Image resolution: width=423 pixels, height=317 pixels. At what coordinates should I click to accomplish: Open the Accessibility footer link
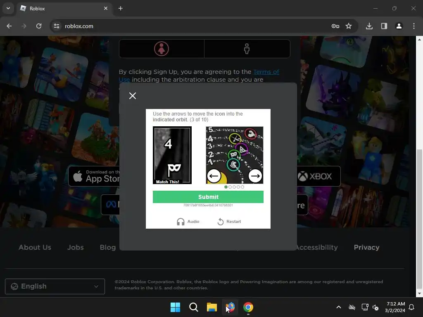coord(317,247)
